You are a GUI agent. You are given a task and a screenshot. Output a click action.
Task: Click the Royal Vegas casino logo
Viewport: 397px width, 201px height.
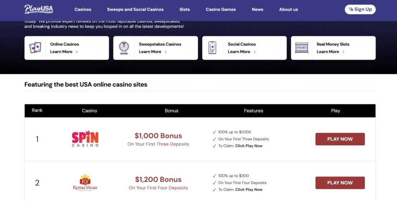85,182
